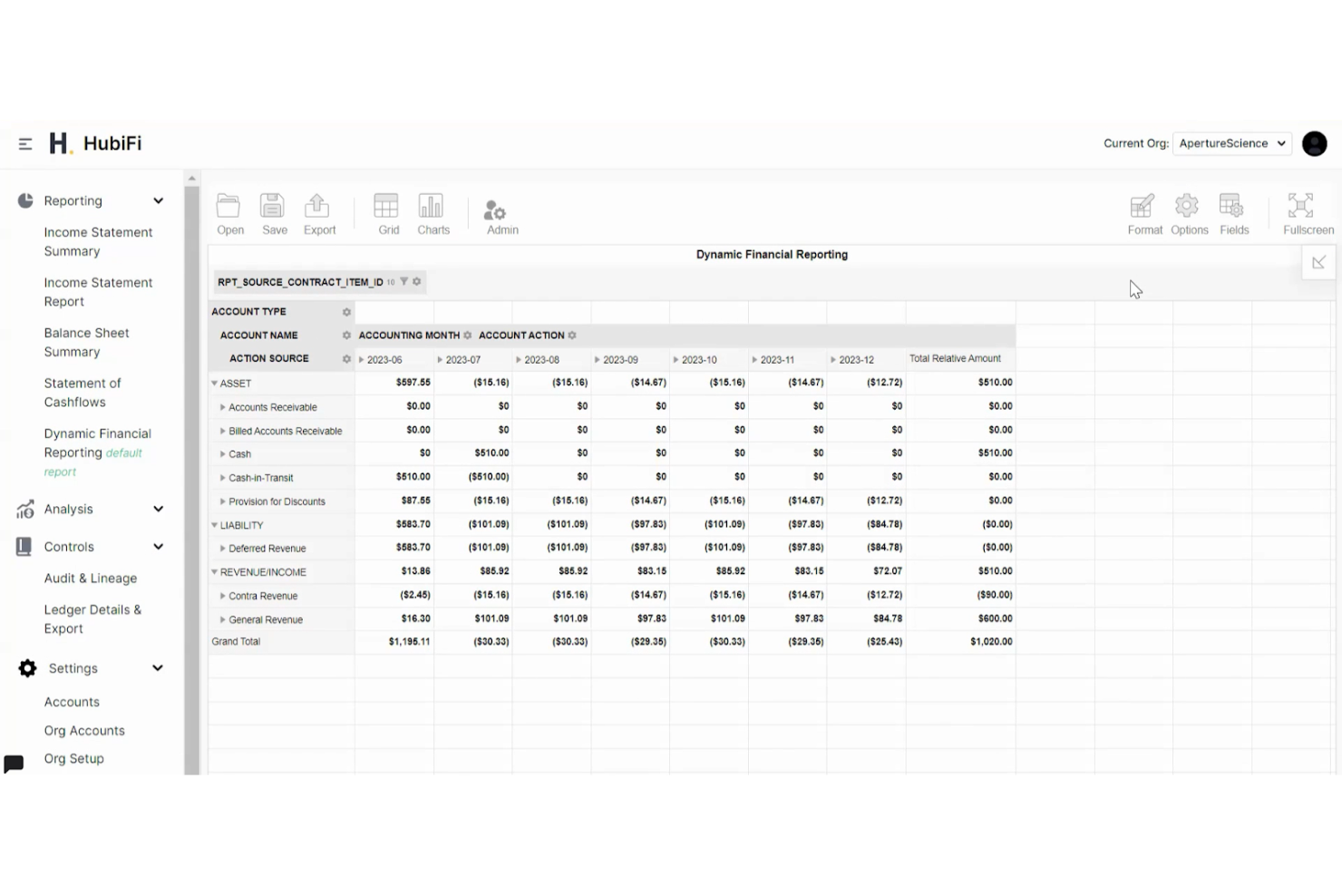The height and width of the screenshot is (895, 1342).
Task: Open the Fields selector
Action: (x=1233, y=211)
